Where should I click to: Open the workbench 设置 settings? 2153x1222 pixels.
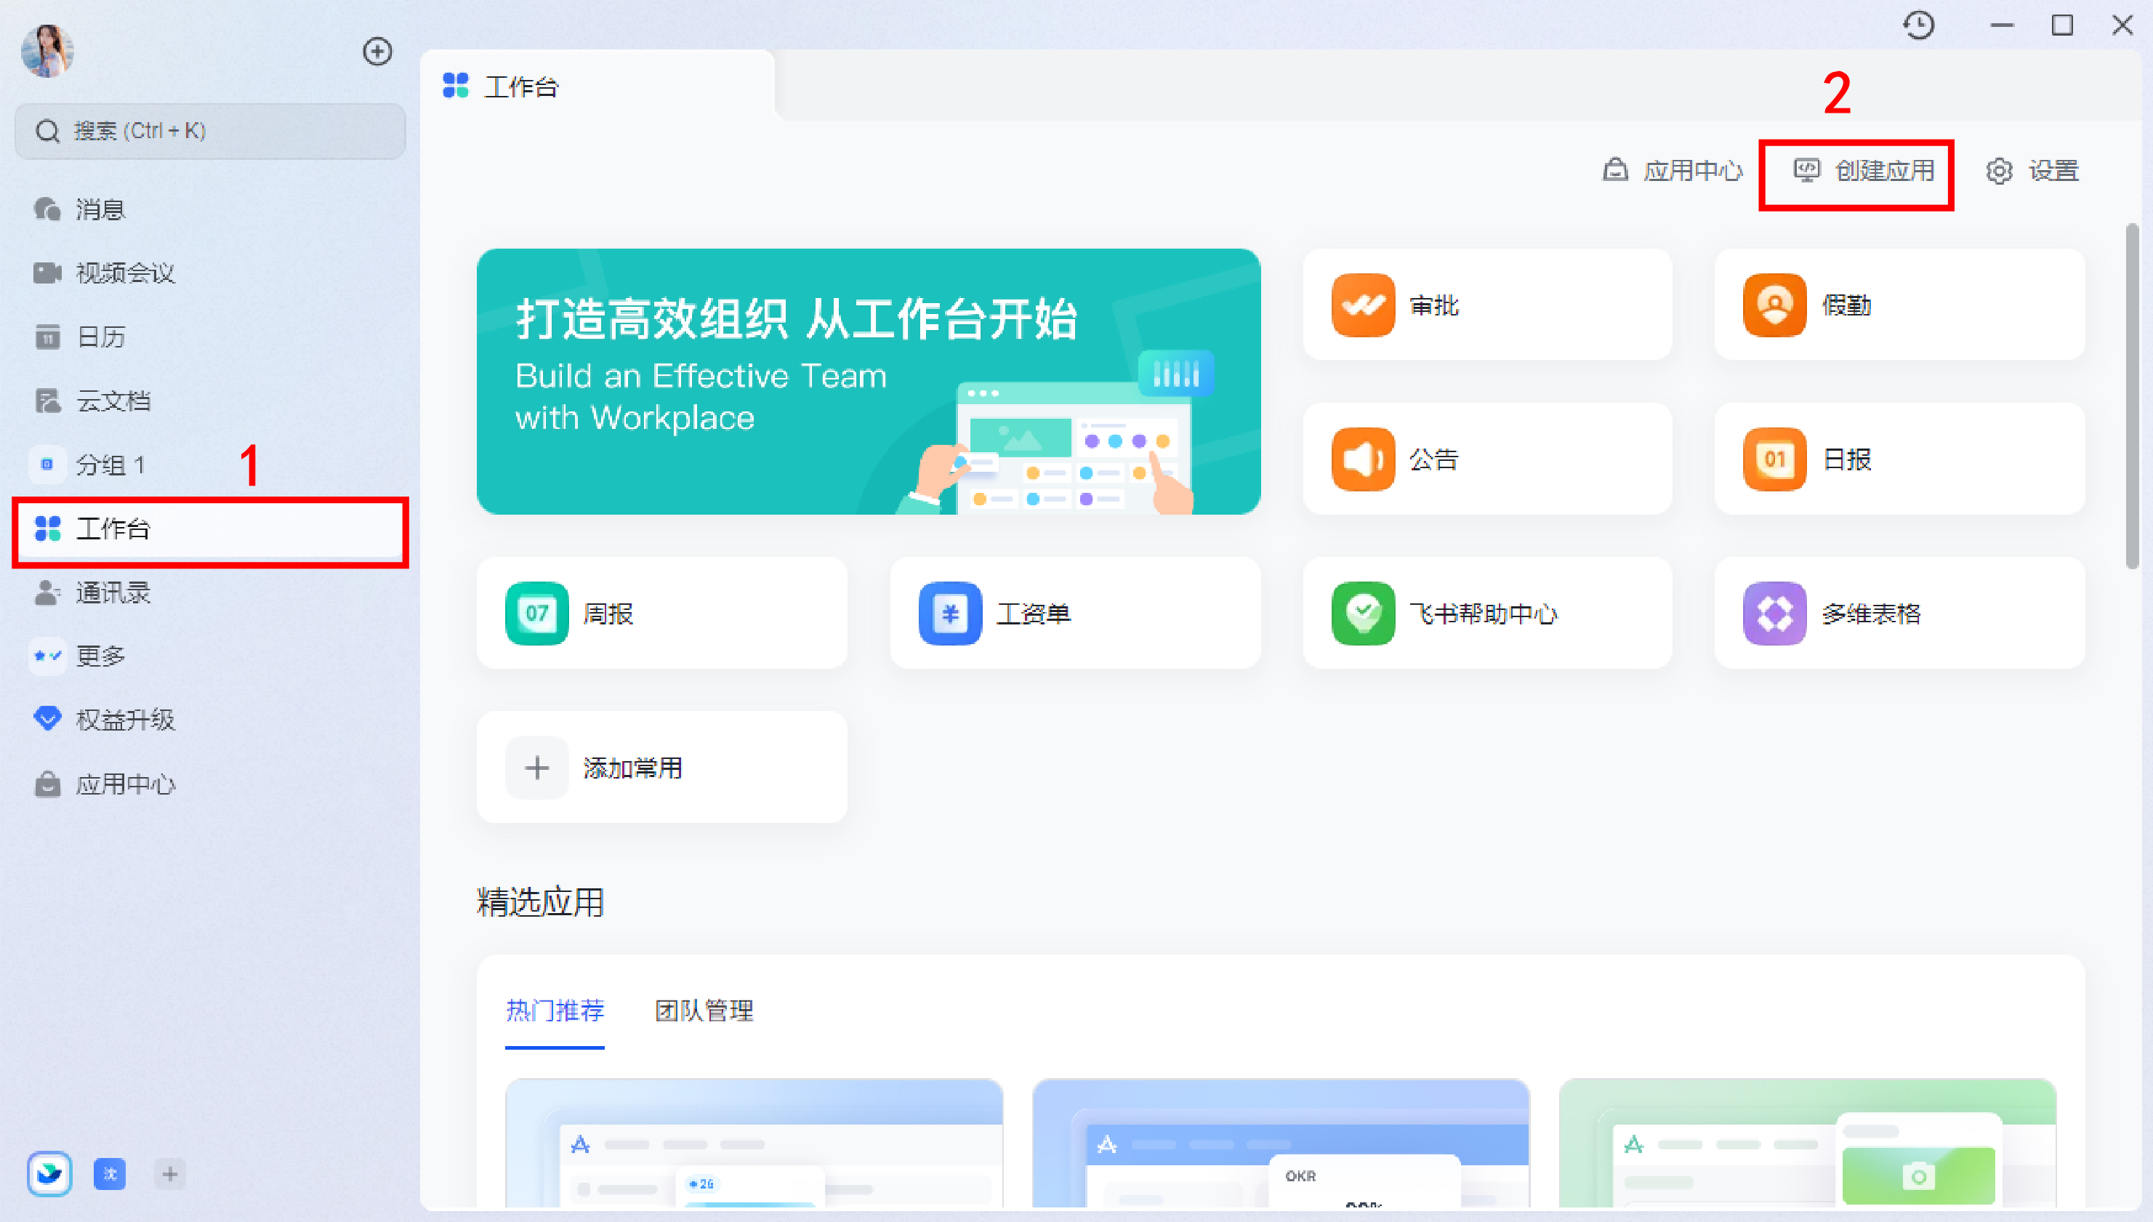[x=2034, y=172]
